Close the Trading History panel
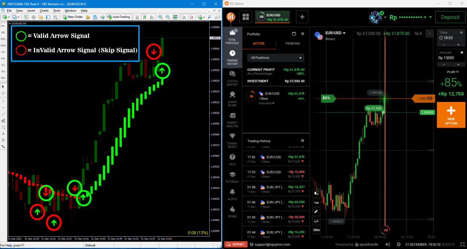The height and width of the screenshot is (249, 467). click(302, 141)
